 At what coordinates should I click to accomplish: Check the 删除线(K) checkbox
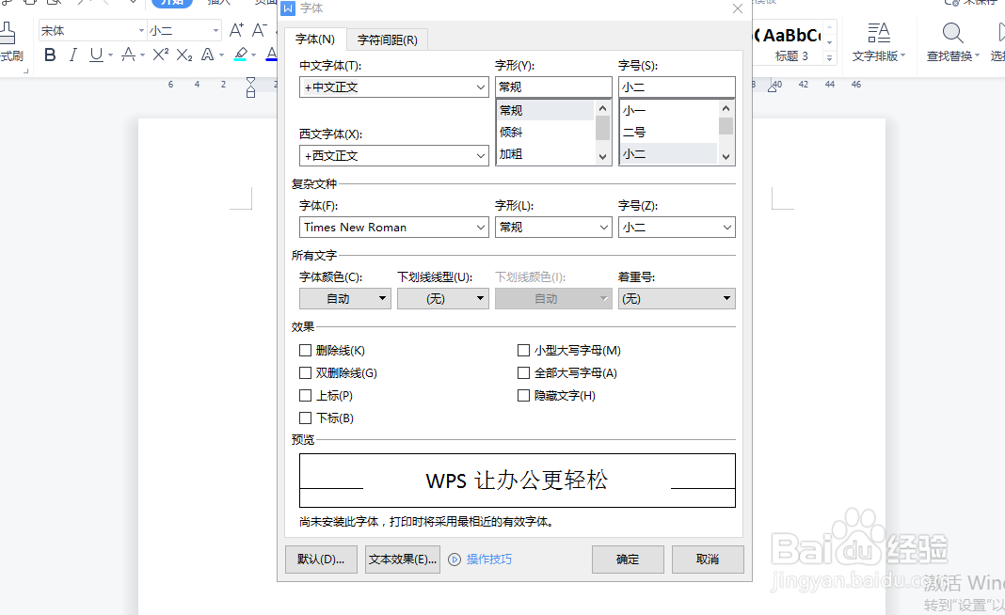coord(305,351)
